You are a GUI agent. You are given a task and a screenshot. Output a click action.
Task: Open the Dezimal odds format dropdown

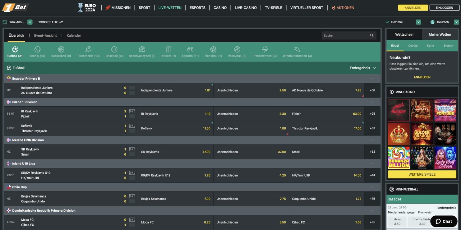coord(419,22)
